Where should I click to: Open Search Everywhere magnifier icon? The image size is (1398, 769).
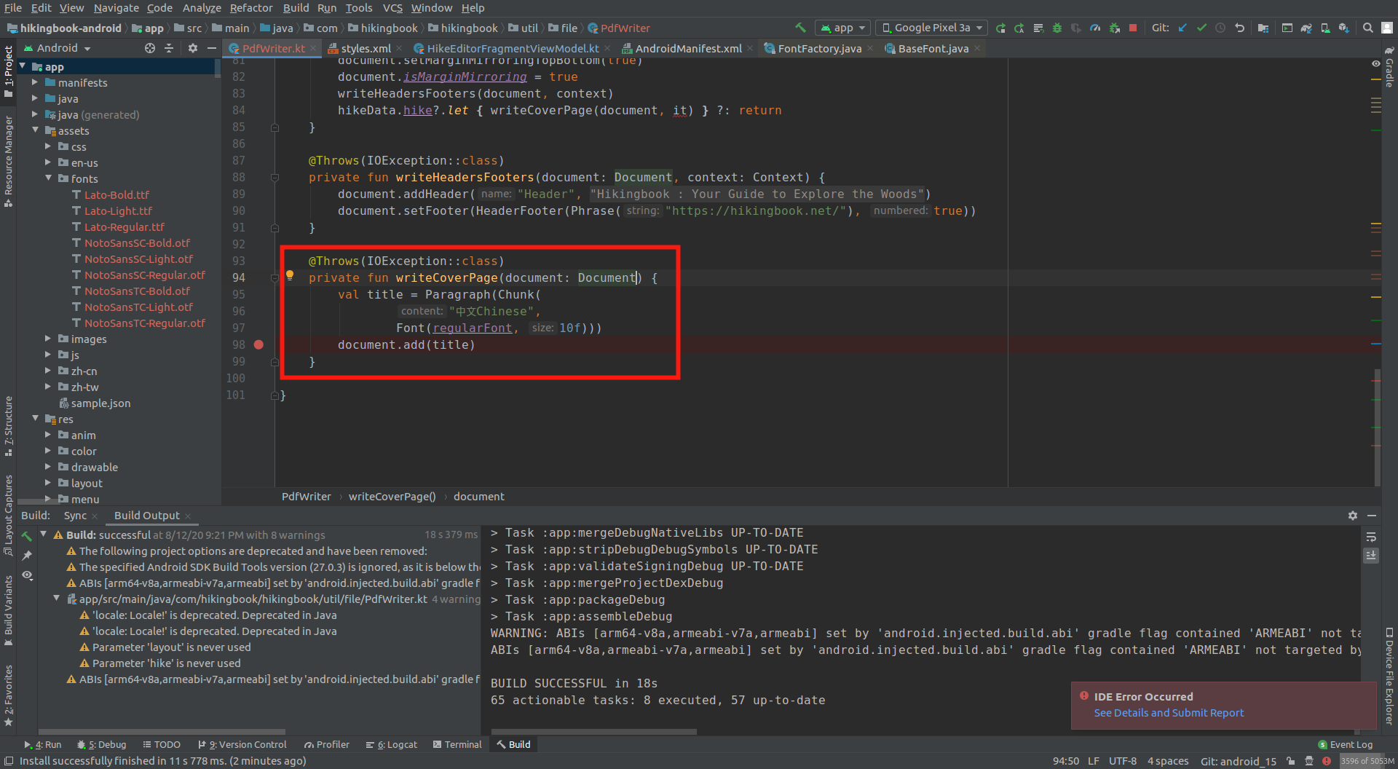point(1368,29)
